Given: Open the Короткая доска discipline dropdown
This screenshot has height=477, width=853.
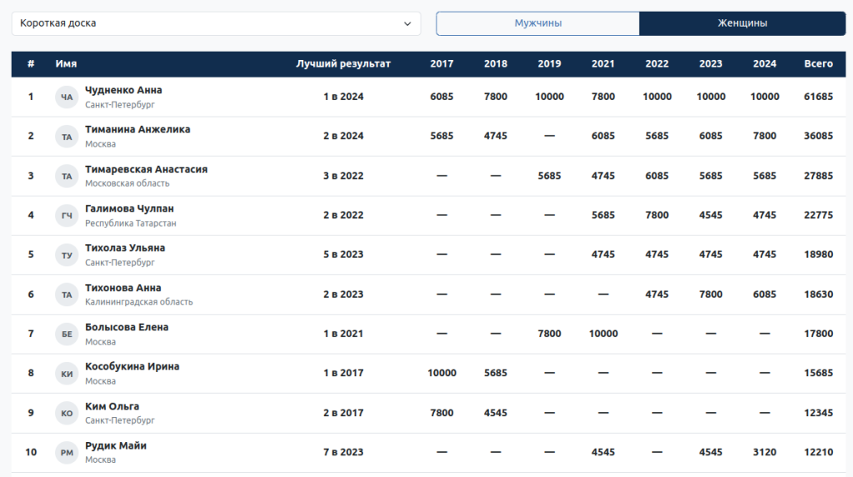Looking at the screenshot, I should click(x=215, y=23).
